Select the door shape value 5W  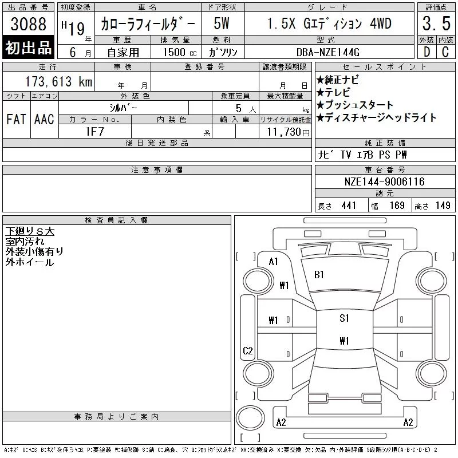tap(222, 23)
